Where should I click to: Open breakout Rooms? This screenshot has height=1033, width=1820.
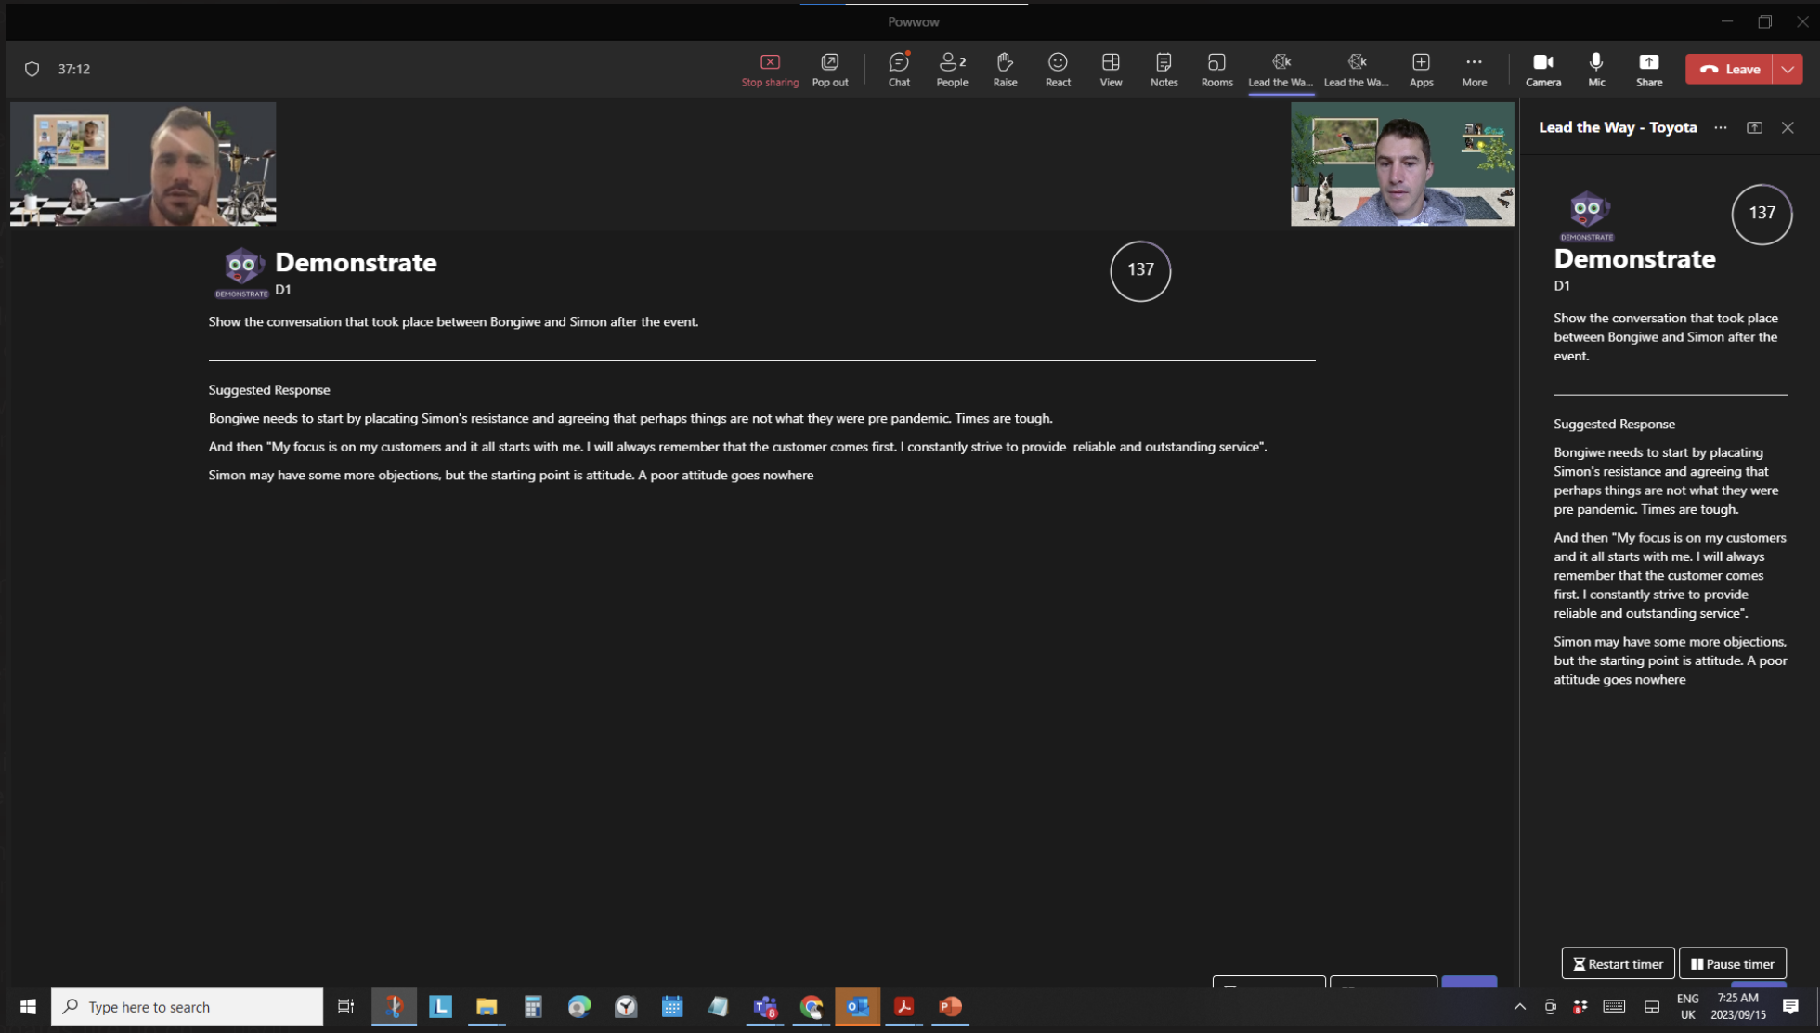pyautogui.click(x=1216, y=69)
